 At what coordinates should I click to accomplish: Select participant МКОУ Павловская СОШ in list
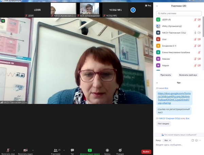click(x=178, y=33)
